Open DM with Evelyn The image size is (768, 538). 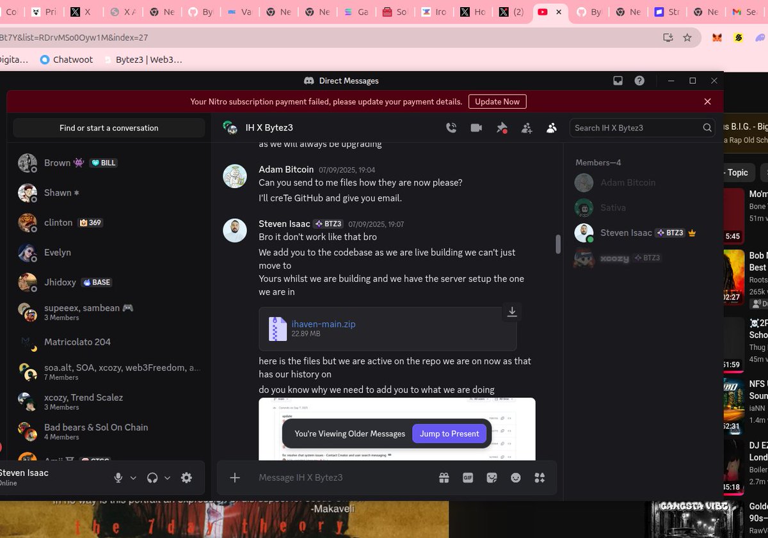pos(109,252)
